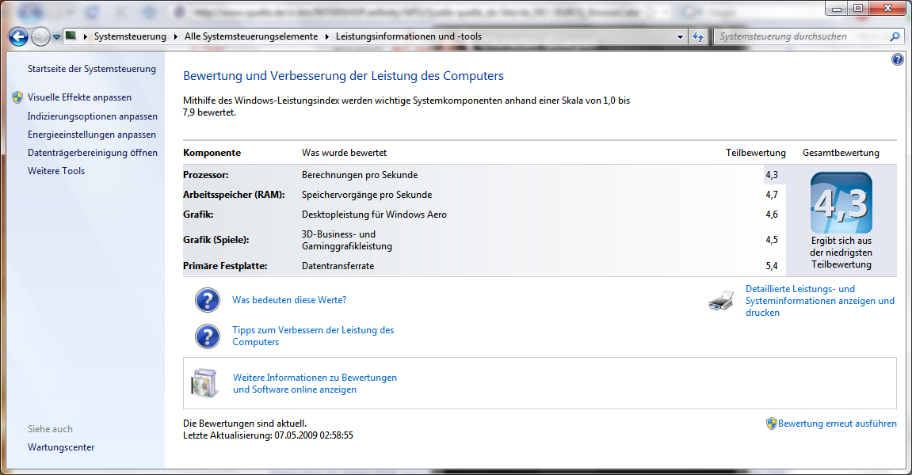The height and width of the screenshot is (475, 912).
Task: Open Weitere Tools link
Action: (x=56, y=171)
